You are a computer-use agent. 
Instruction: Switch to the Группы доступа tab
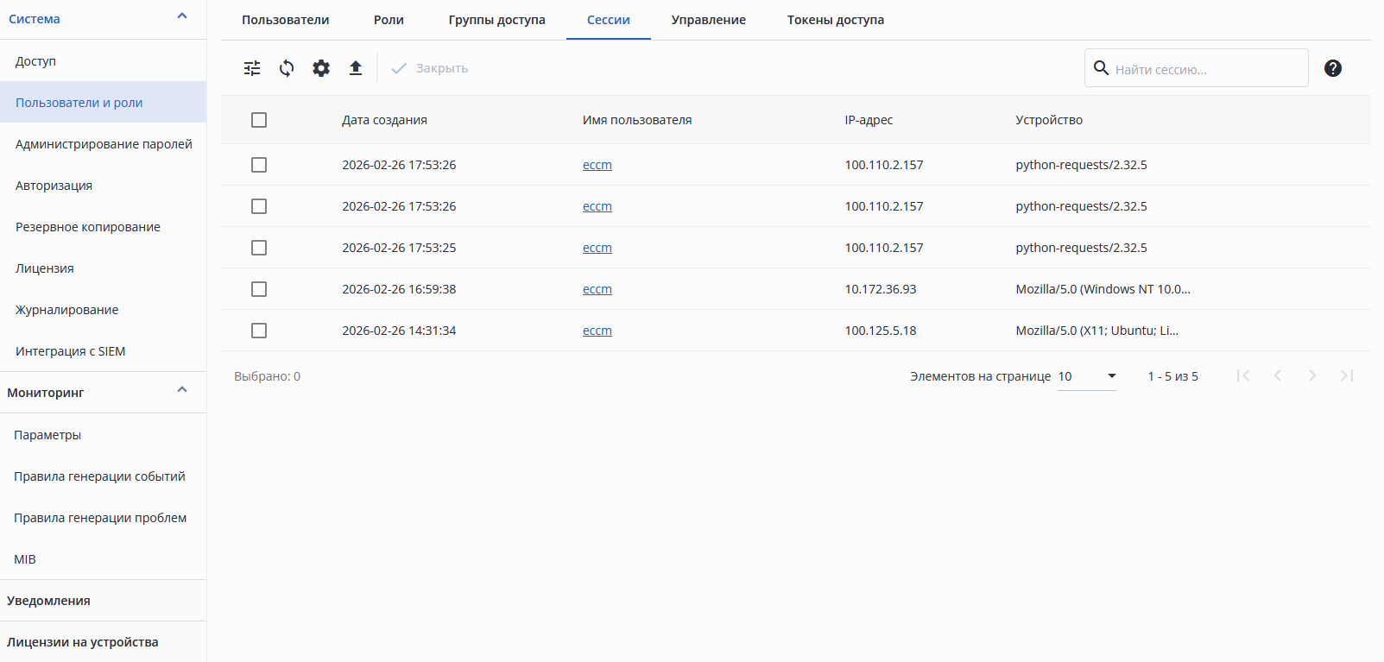coord(496,20)
